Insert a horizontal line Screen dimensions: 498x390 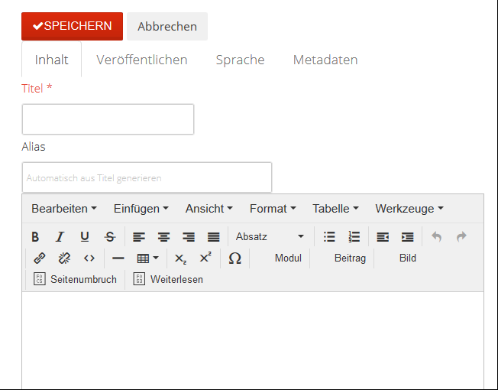point(118,258)
